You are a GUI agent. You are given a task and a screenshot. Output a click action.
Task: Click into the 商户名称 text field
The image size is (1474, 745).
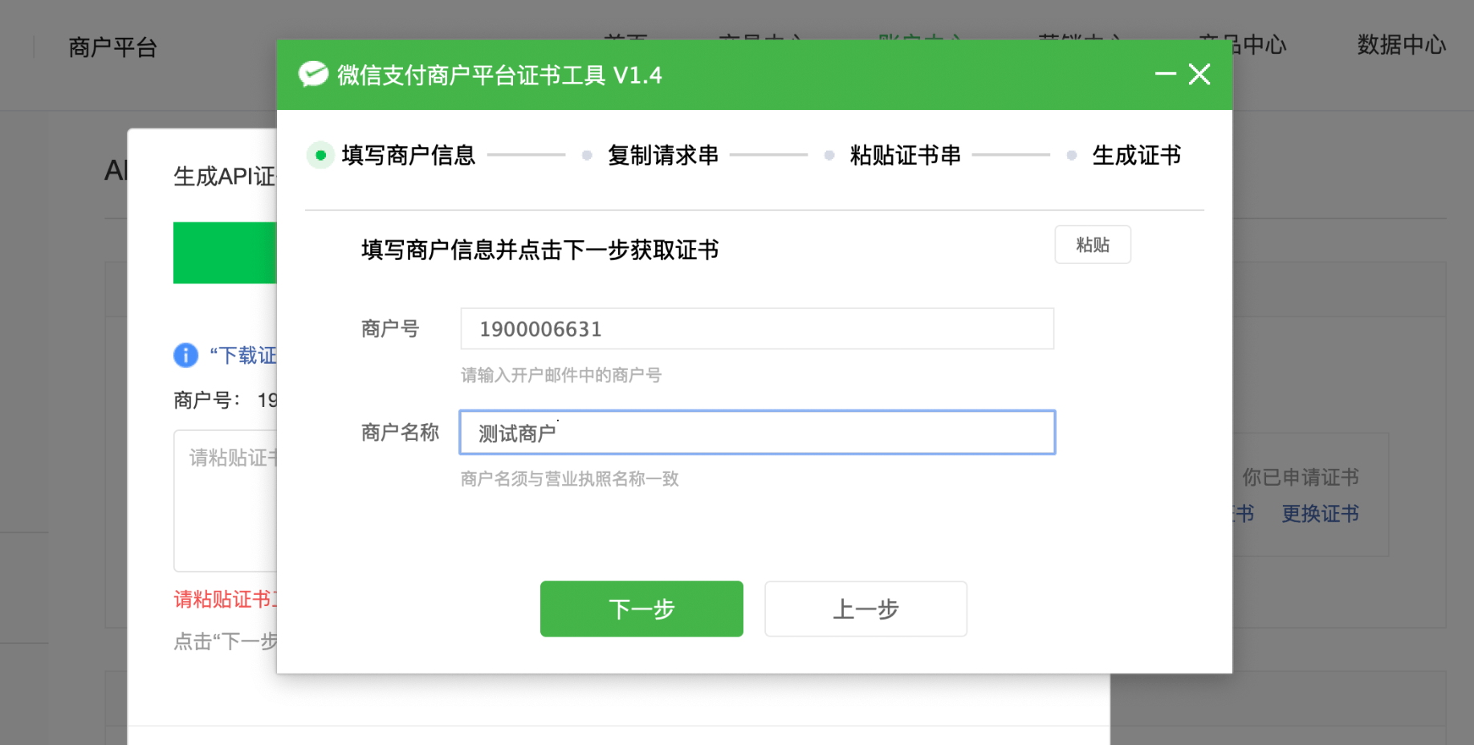click(x=756, y=433)
